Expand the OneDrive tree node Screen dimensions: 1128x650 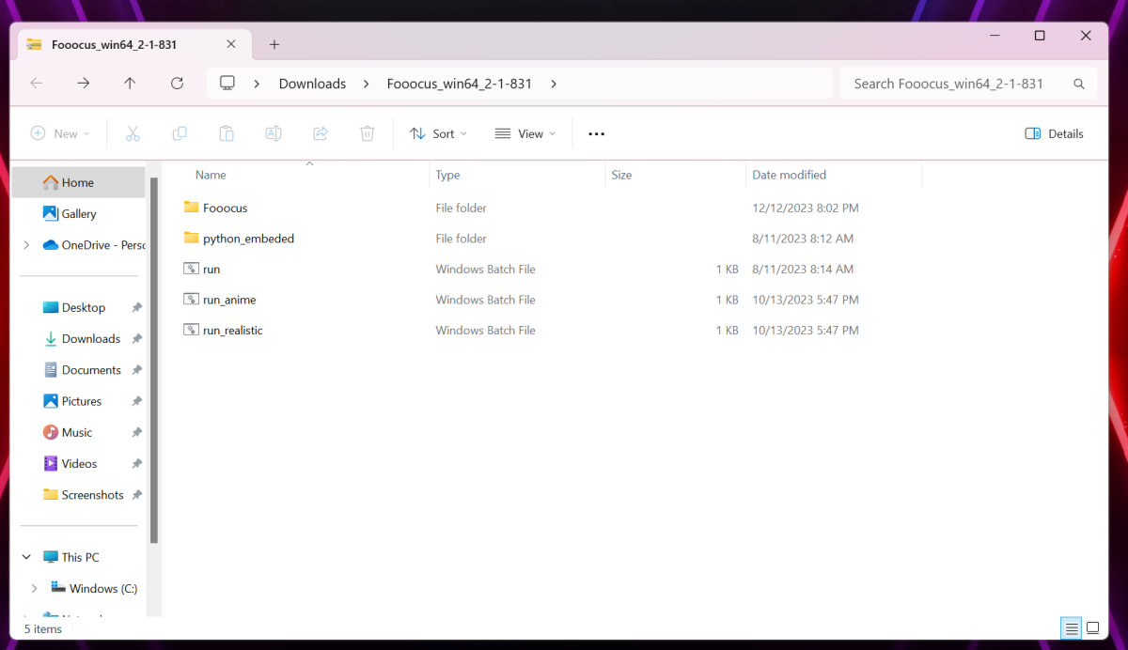click(x=26, y=245)
